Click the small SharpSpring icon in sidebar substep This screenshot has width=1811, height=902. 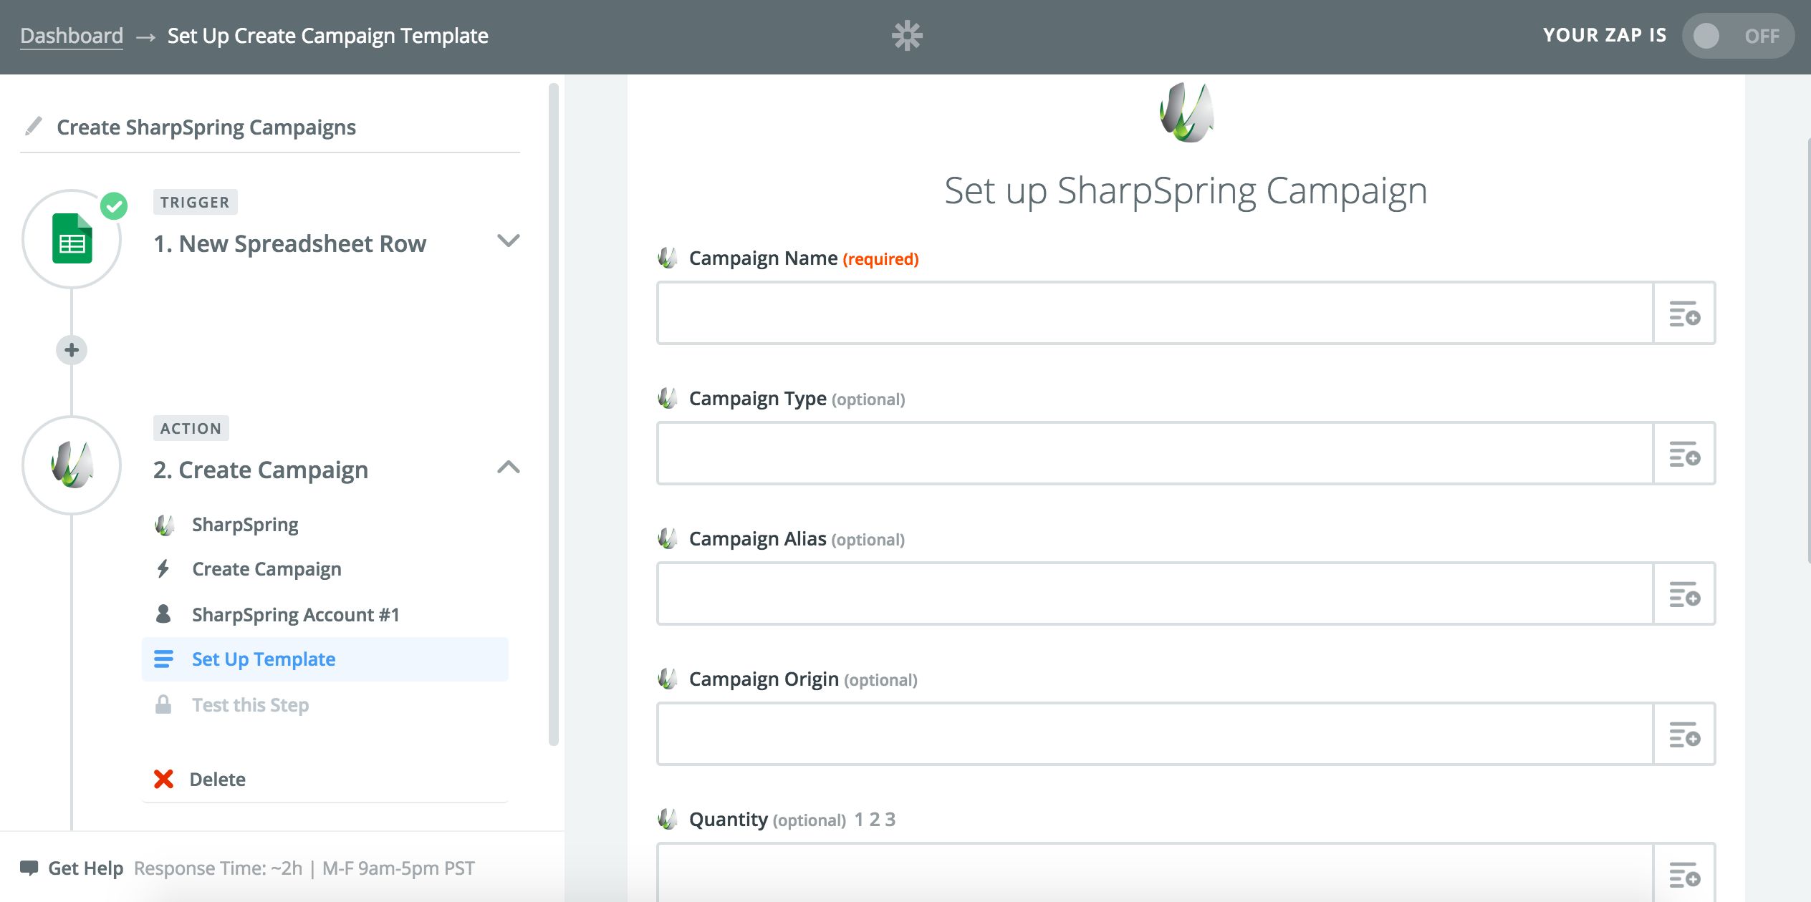pyautogui.click(x=164, y=525)
